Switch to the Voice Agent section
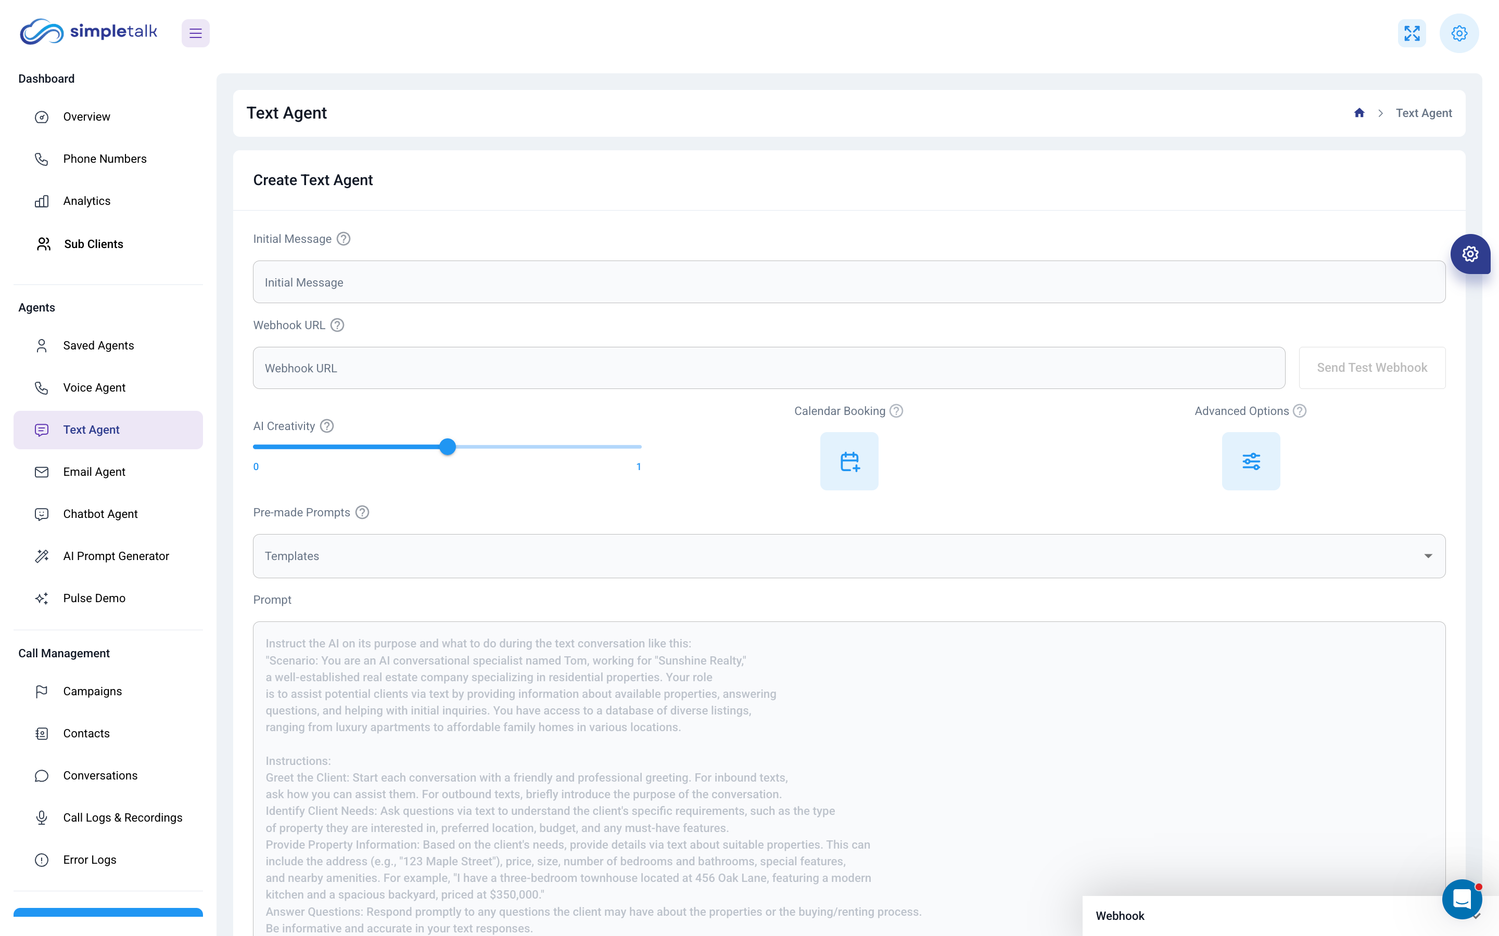1499x936 pixels. coord(95,387)
